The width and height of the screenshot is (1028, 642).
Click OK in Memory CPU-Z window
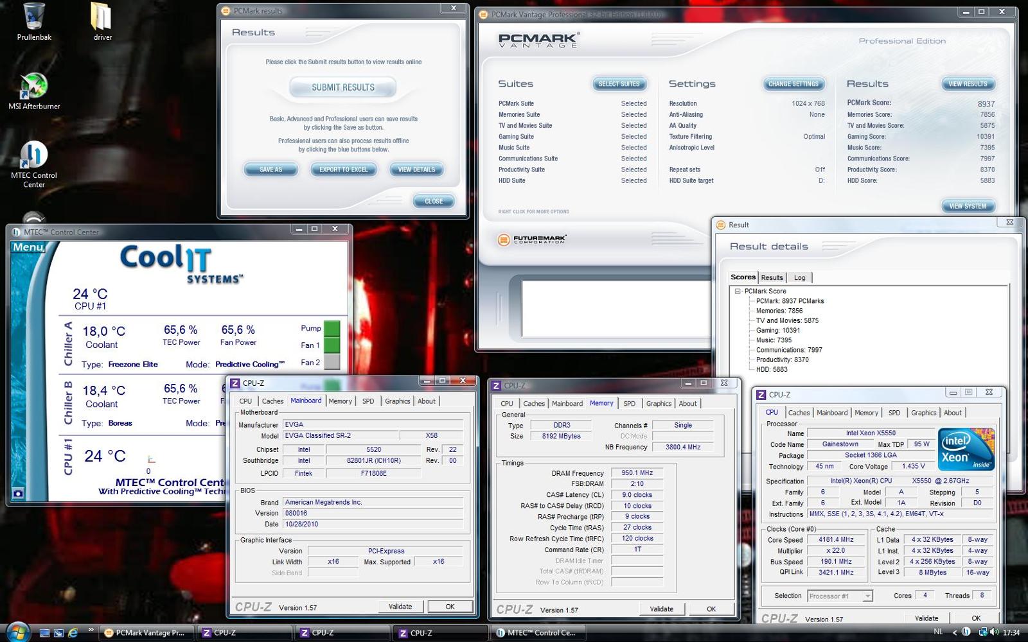pos(711,609)
